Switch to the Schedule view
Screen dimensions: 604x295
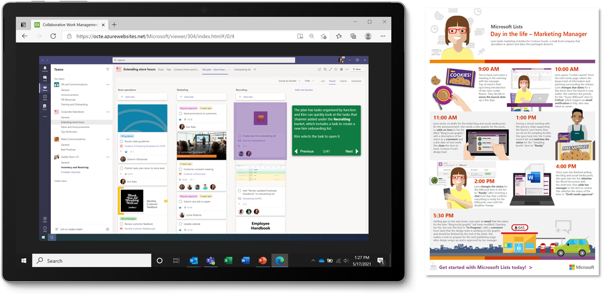(x=356, y=81)
